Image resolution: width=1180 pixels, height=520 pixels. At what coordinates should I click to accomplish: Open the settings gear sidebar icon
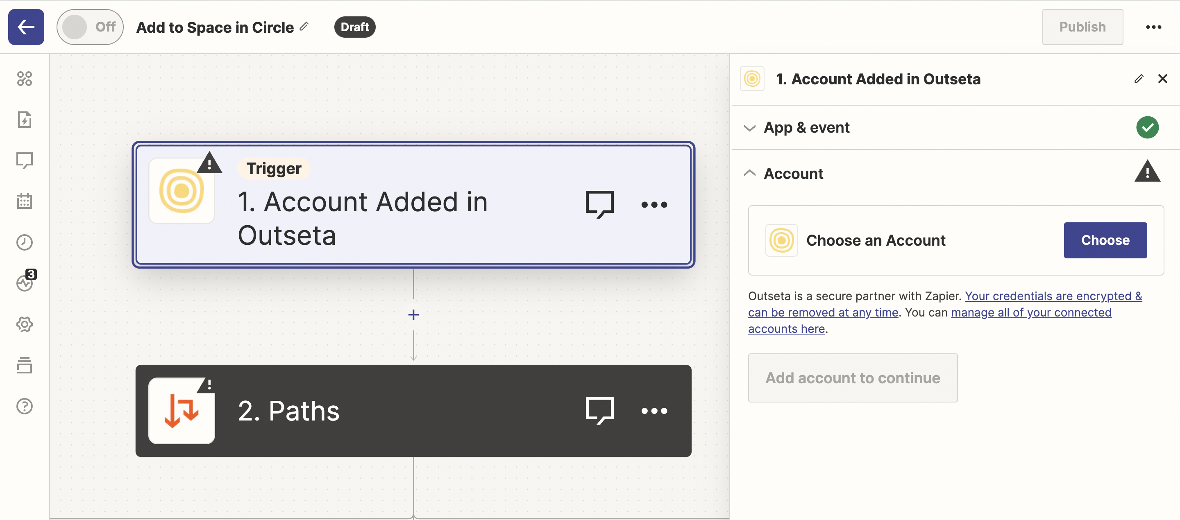click(x=25, y=324)
